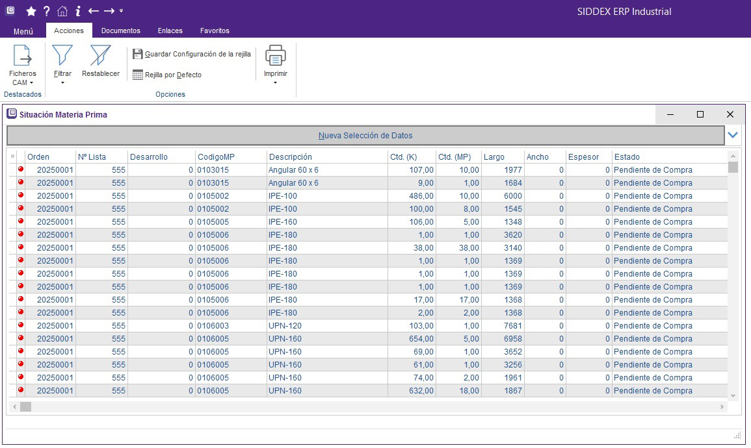Select Rejilla por Defecto option
Screen dimensions: 751x448
click(x=167, y=75)
